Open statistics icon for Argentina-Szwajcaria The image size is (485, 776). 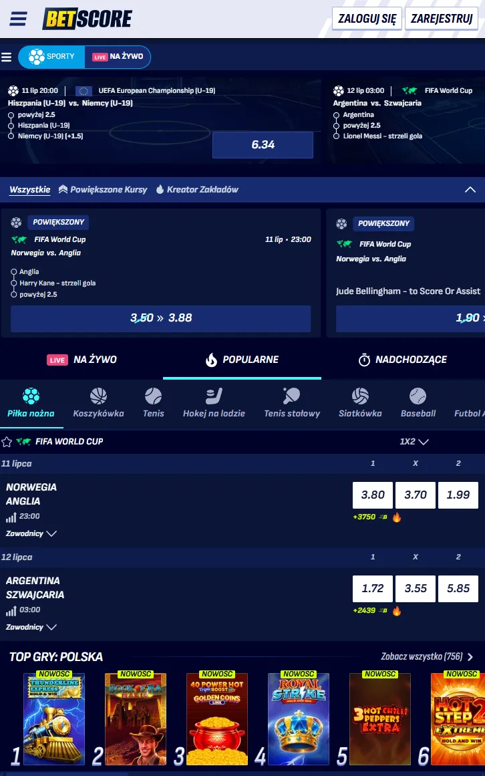(x=11, y=611)
